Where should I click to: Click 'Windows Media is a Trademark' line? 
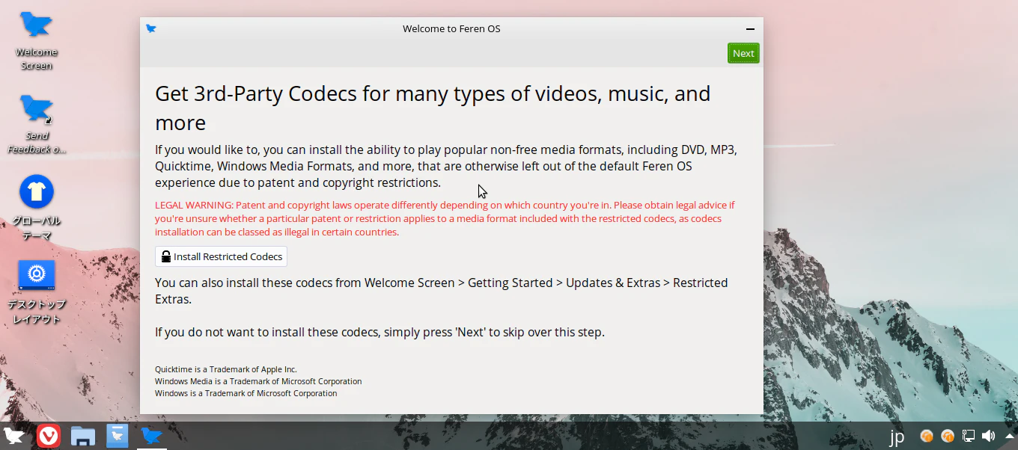pyautogui.click(x=258, y=381)
